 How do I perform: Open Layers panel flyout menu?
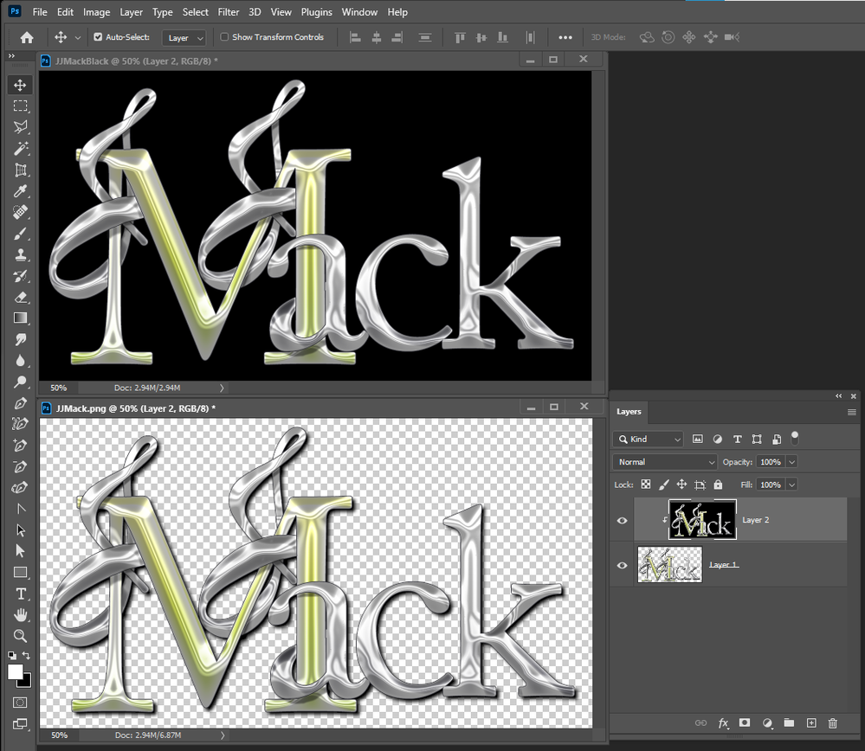[x=852, y=412]
